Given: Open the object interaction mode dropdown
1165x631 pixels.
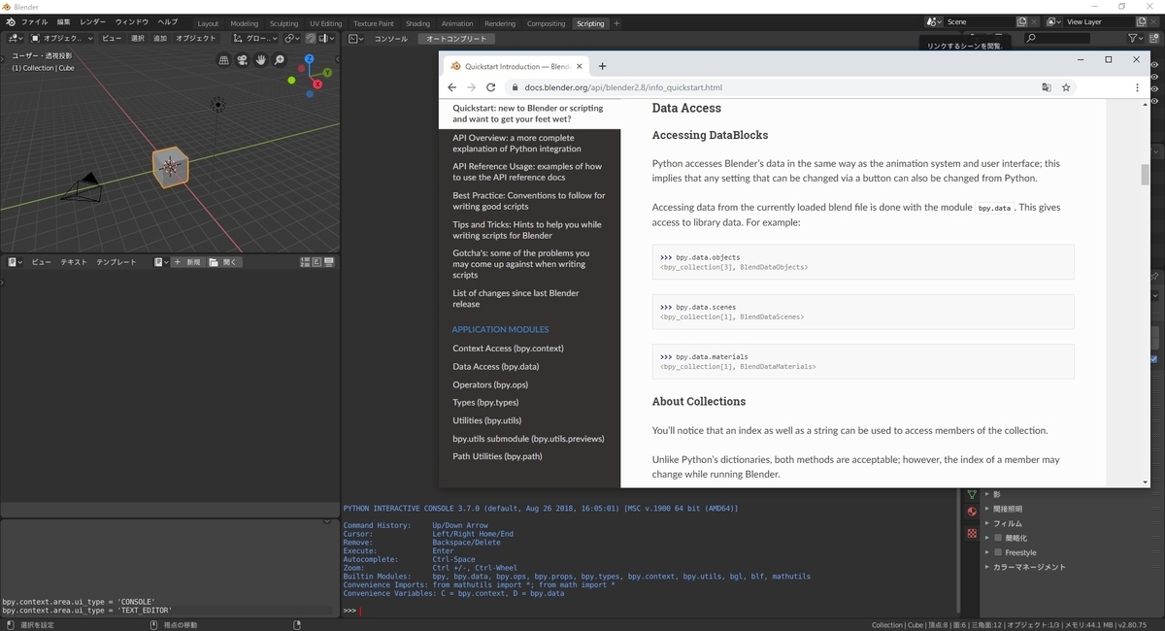Looking at the screenshot, I should [x=62, y=38].
